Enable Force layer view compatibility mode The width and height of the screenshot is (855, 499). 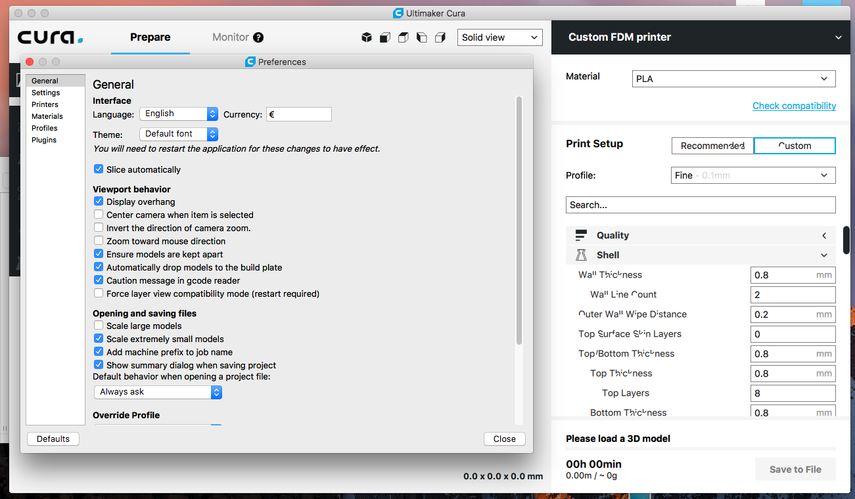(x=99, y=293)
